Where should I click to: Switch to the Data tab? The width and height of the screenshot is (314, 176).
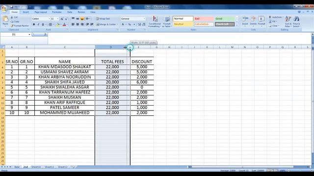(70, 12)
